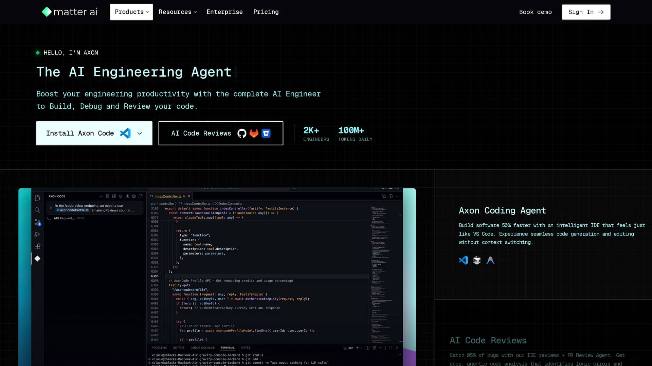Image resolution: width=652 pixels, height=366 pixels.
Task: Open the Explorer files icon in the IDE sidebar
Action: [37, 198]
